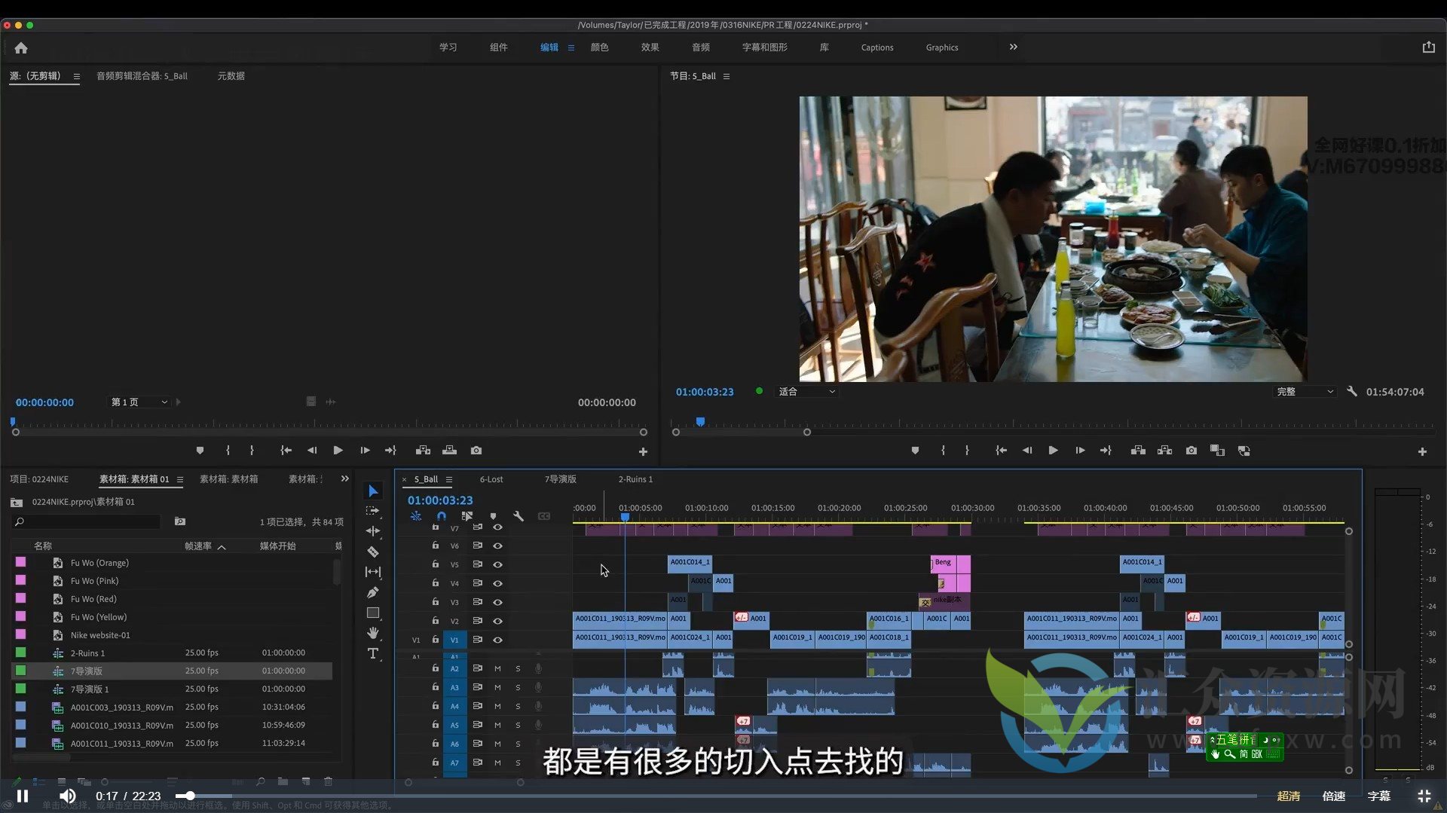Expand hidden project panel tabs chevron
This screenshot has height=813, width=1447.
[x=345, y=478]
